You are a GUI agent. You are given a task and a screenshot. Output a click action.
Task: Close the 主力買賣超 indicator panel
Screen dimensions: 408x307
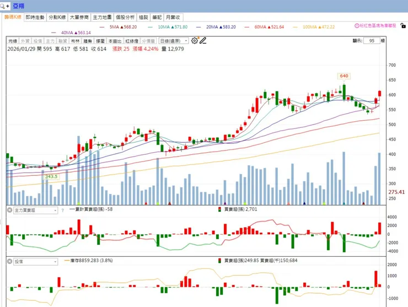(9, 210)
